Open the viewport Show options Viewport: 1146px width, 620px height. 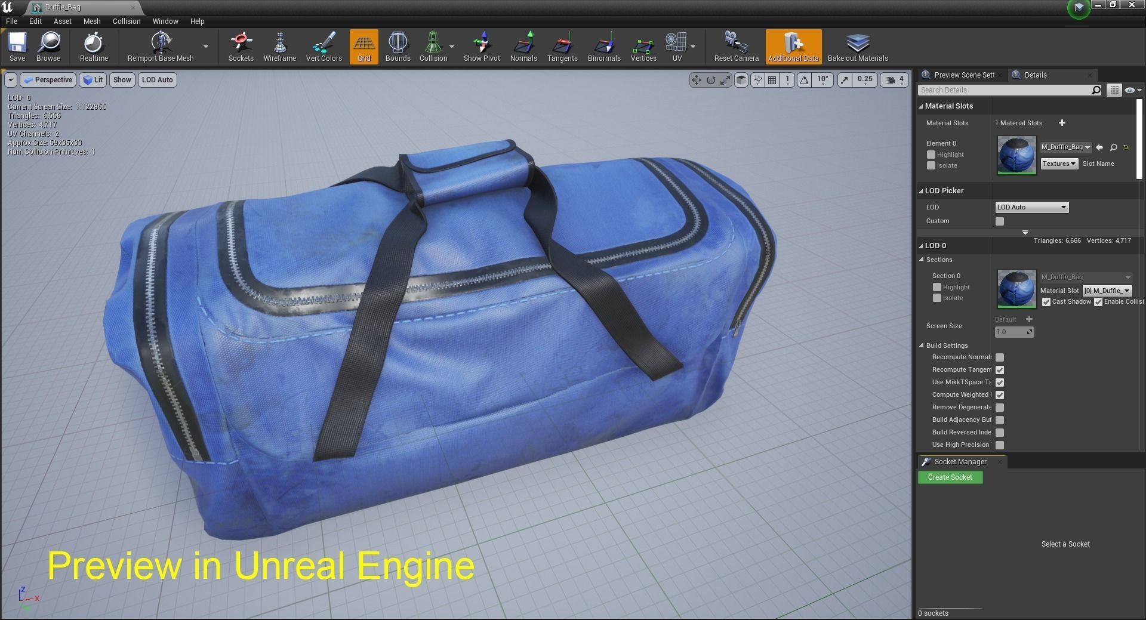tap(122, 80)
